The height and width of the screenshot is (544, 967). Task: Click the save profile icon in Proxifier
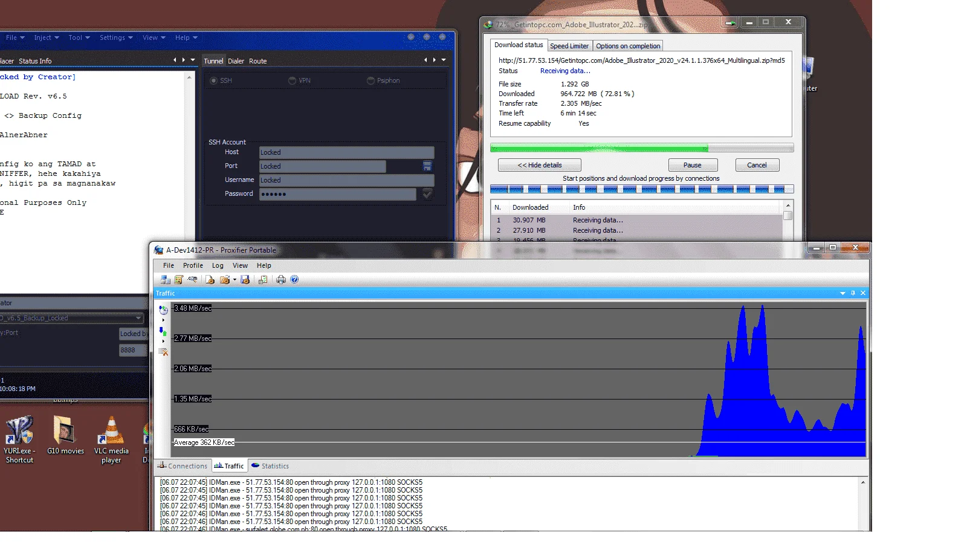245,280
